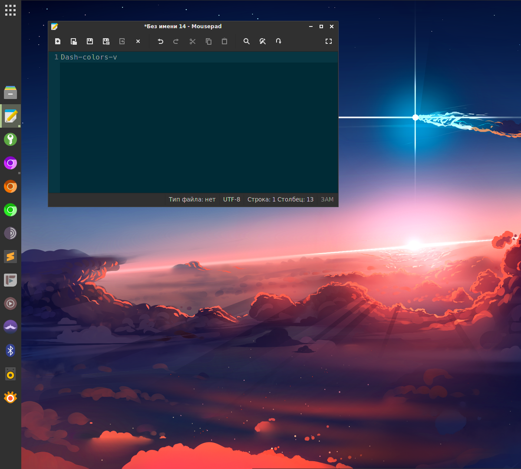Launch the FreeTube dock icon

pos(10,280)
